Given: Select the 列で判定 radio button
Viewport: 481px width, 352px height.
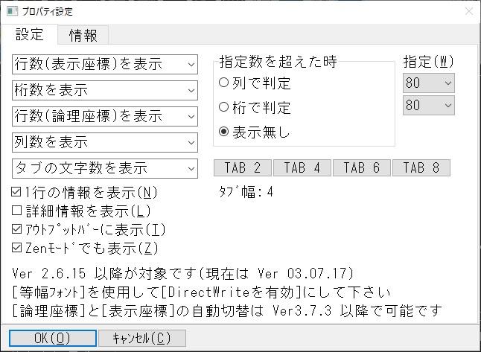Looking at the screenshot, I should [x=224, y=83].
